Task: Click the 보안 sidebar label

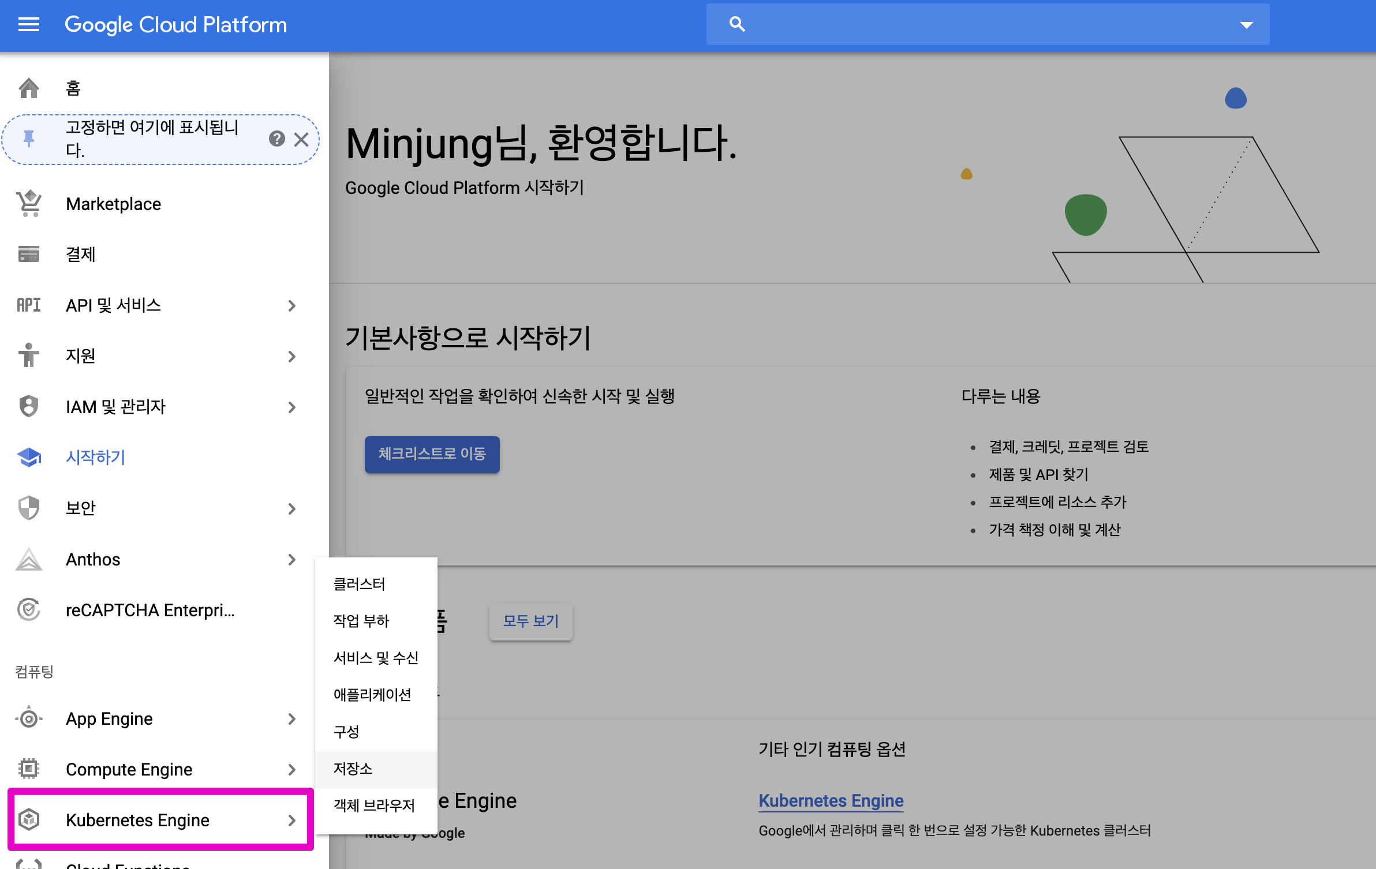Action: click(80, 508)
